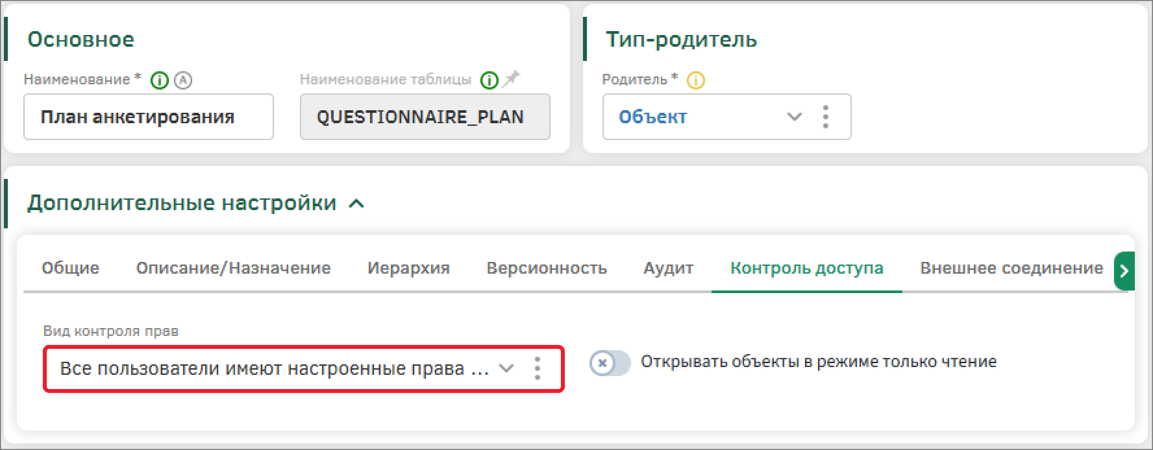Click the Наименование field with План анкетирования
This screenshot has height=450, width=1153.
149,117
